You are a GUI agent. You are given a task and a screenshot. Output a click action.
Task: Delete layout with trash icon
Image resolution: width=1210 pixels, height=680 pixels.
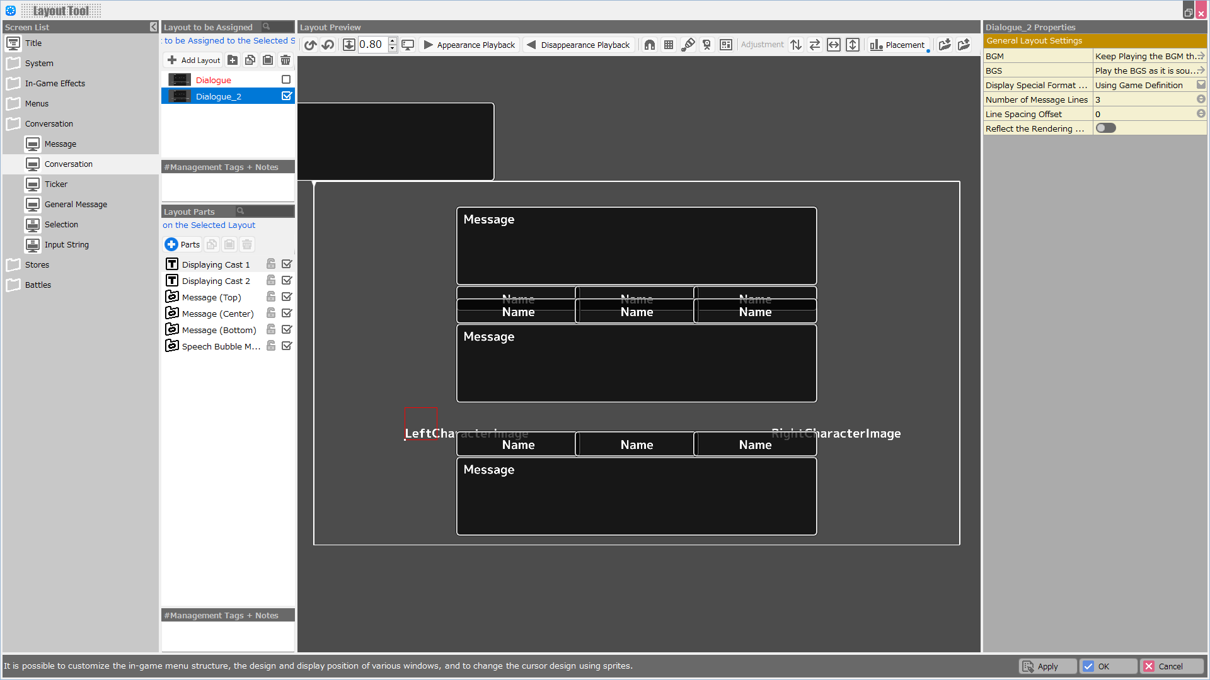click(285, 60)
